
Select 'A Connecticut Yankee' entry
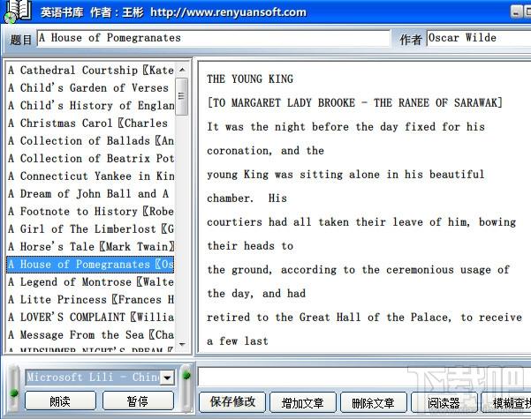(91, 176)
